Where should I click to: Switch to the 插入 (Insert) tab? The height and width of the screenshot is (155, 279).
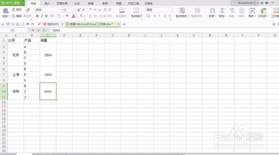47,3
